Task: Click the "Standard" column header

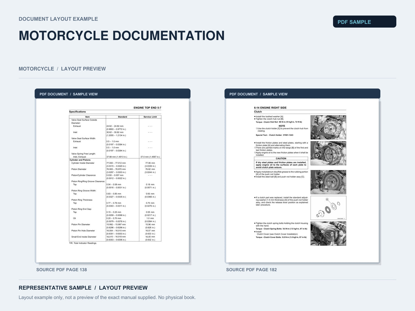Action: pos(122,117)
